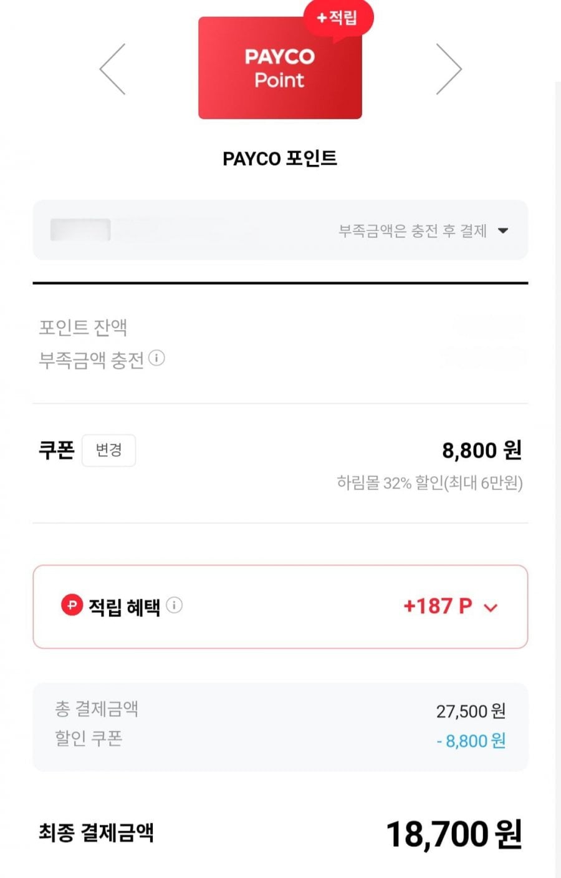Open the 부족금액은 충전 후 결제 dropdown

click(x=413, y=231)
